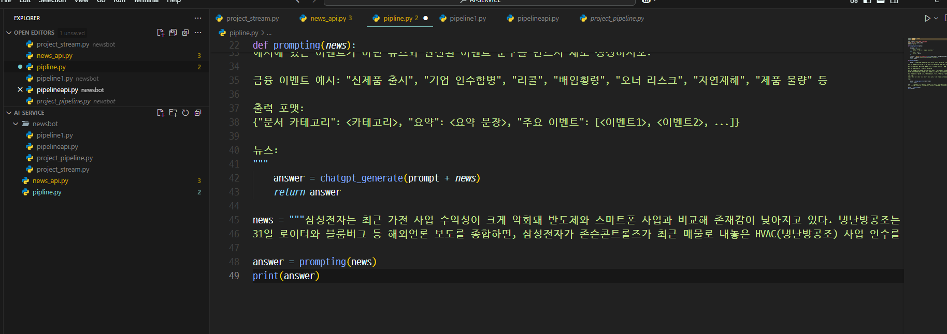Expand breadcrumb ellipsis after pipline.py
The width and height of the screenshot is (947, 334).
point(269,33)
